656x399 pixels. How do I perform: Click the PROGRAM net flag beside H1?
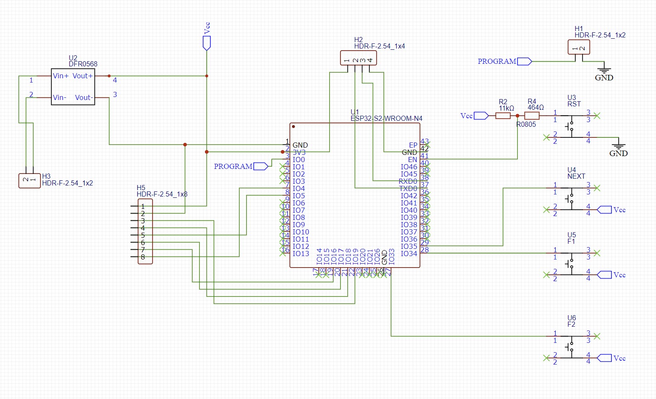(x=524, y=61)
